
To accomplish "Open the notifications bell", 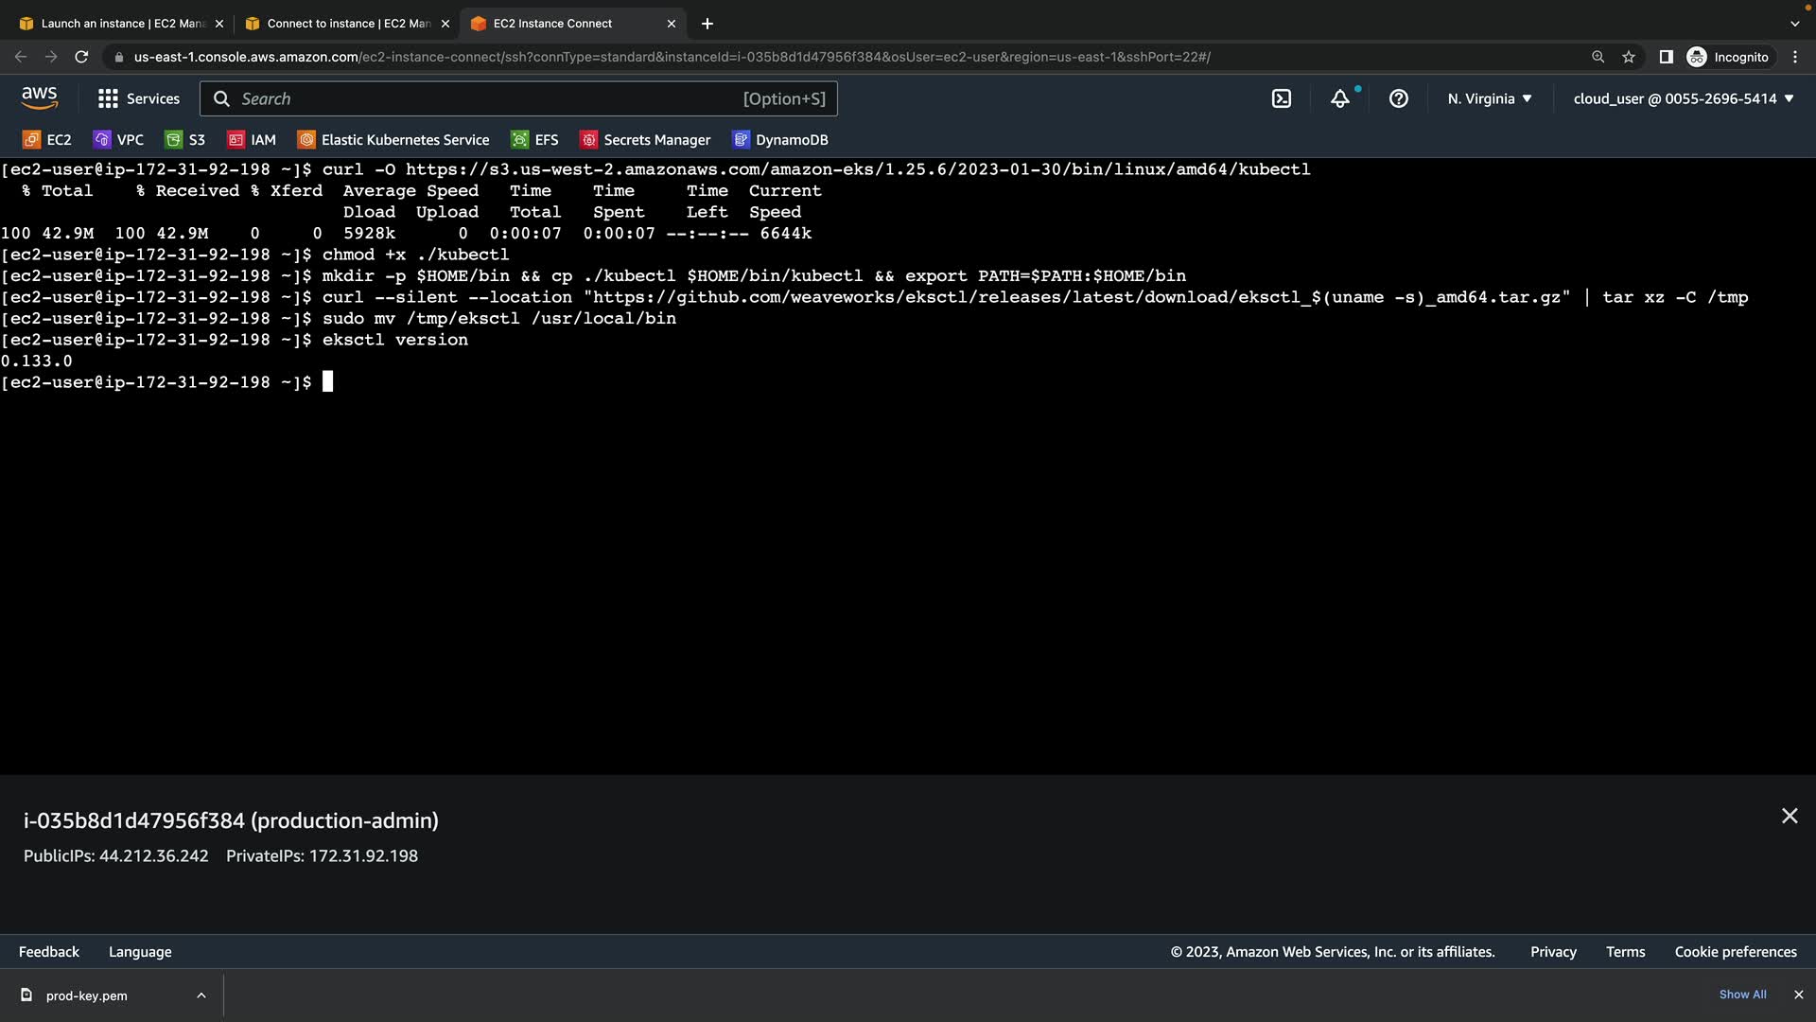I will click(x=1339, y=98).
